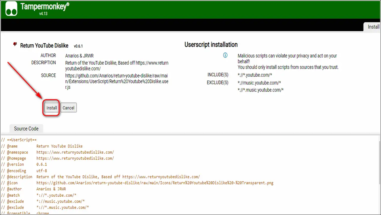Click the malicious scripts warning text
The height and width of the screenshot is (215, 381).
[x=288, y=61]
